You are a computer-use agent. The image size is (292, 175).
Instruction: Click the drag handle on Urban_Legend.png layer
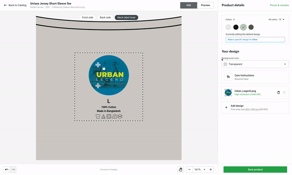click(x=284, y=93)
